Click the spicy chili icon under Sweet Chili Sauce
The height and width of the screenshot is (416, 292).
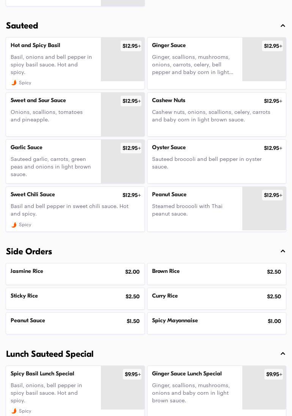[x=14, y=225]
